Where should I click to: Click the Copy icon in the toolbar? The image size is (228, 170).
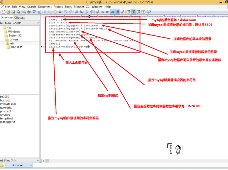point(50,12)
